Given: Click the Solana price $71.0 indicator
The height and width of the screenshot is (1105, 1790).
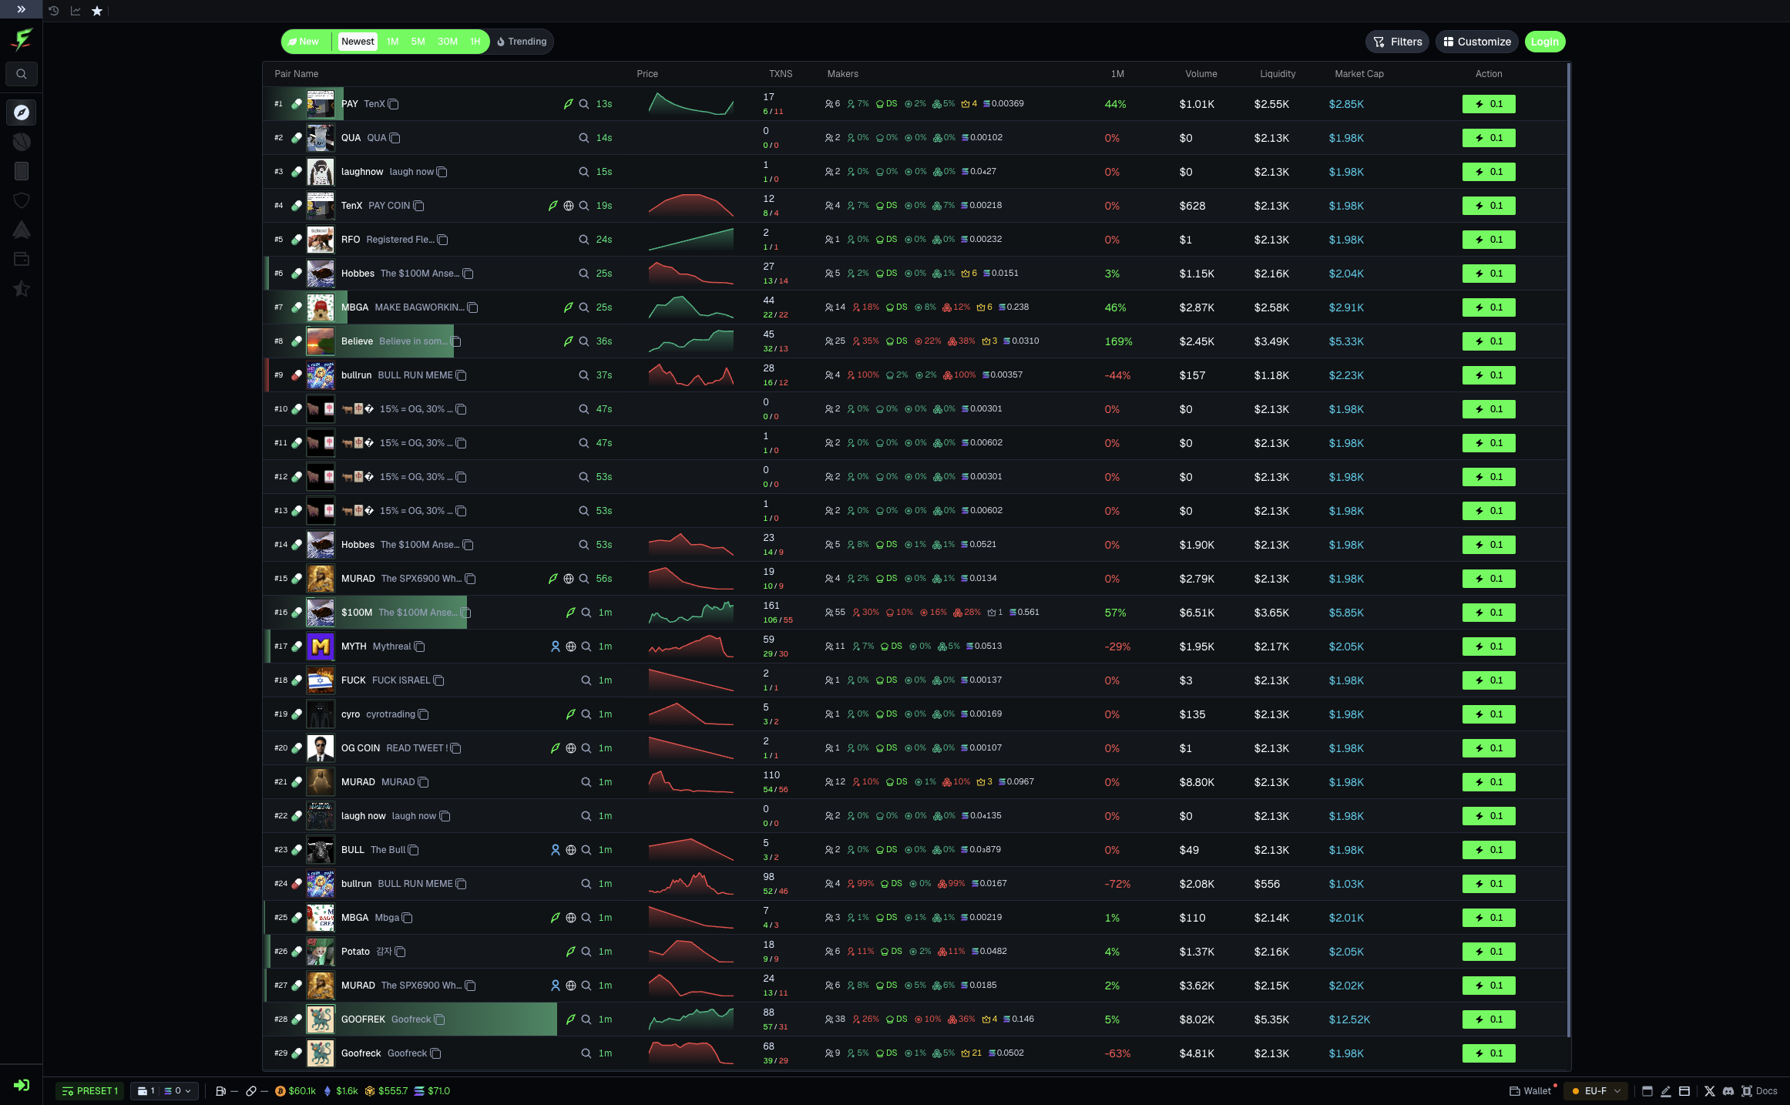Looking at the screenshot, I should click(x=432, y=1091).
